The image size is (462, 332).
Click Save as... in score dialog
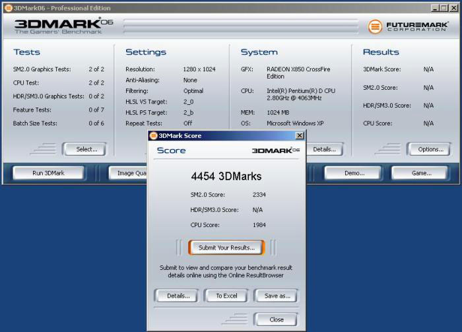point(277,296)
